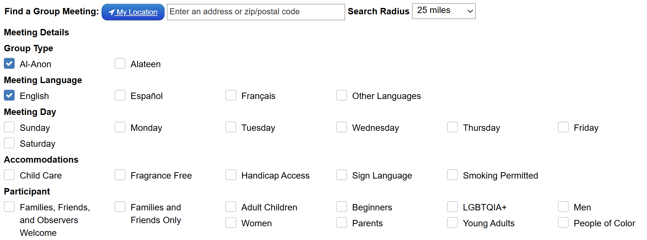Enable the Alateen checkbox

(120, 64)
